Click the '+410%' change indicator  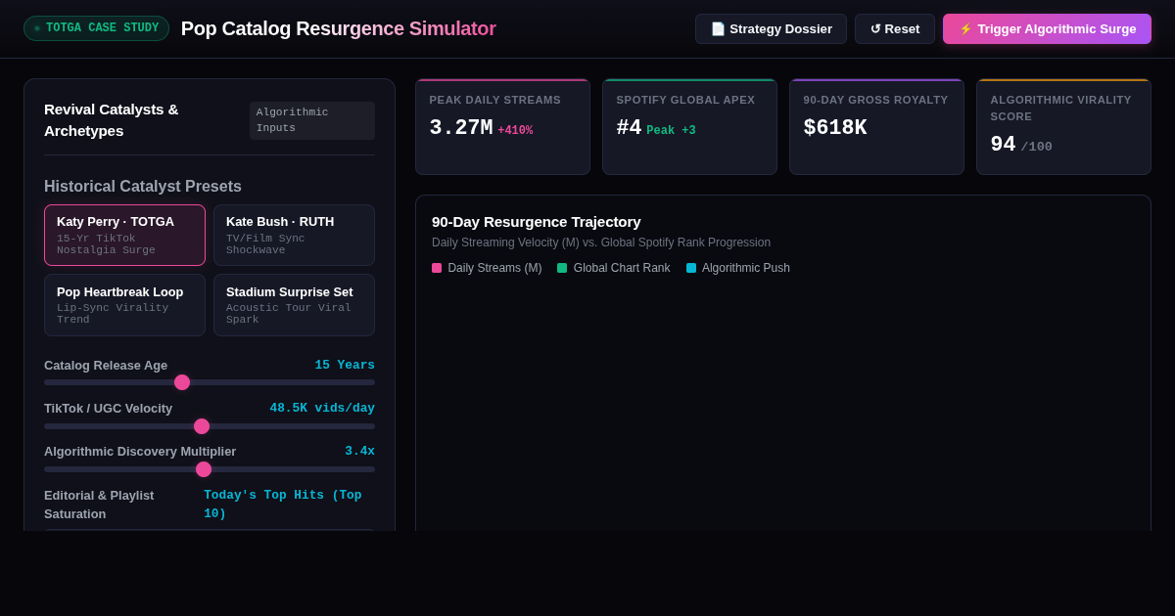tap(515, 131)
